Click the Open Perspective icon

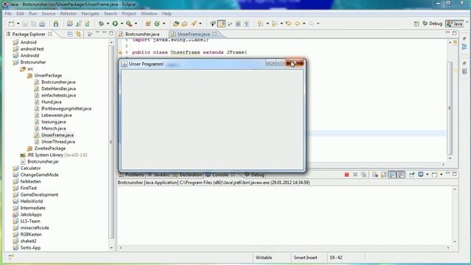[x=417, y=24]
